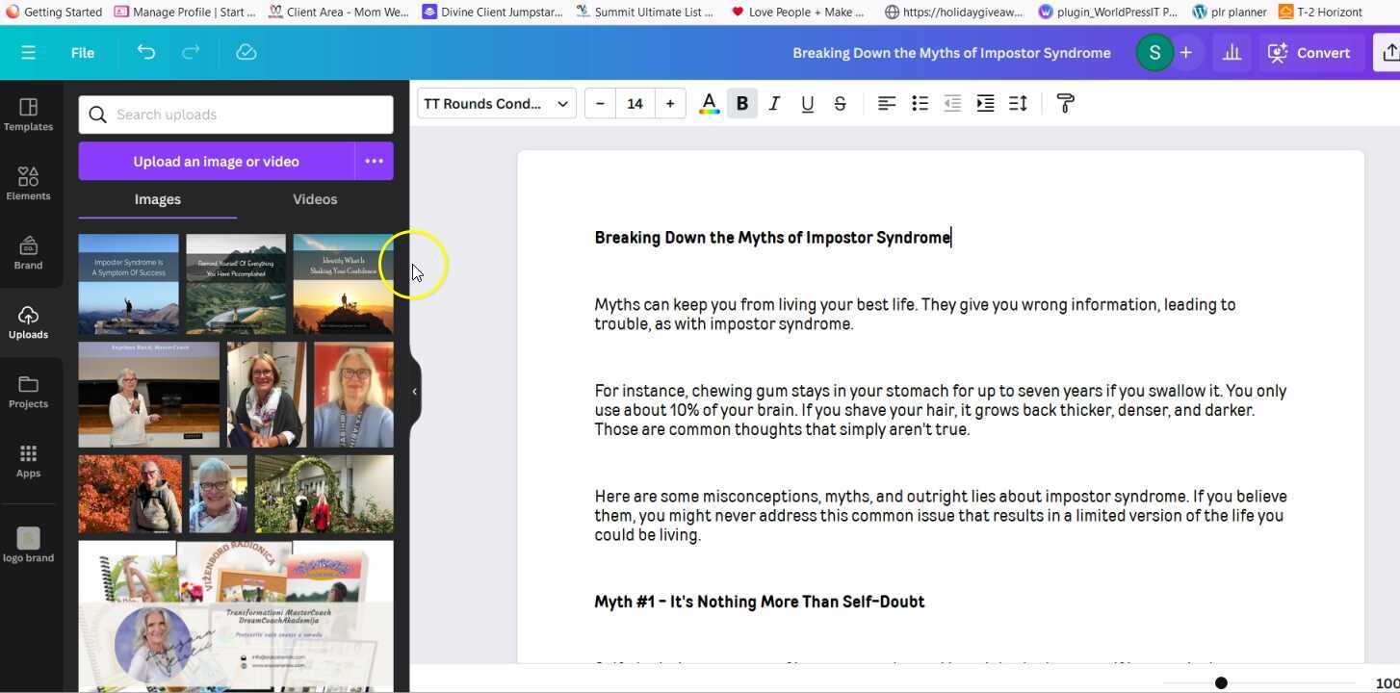Check the cloud save status icon

(x=246, y=53)
